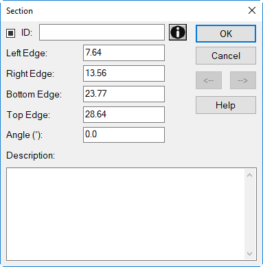The image size is (263, 267).
Task: Click the Section title bar text
Action: (19, 11)
